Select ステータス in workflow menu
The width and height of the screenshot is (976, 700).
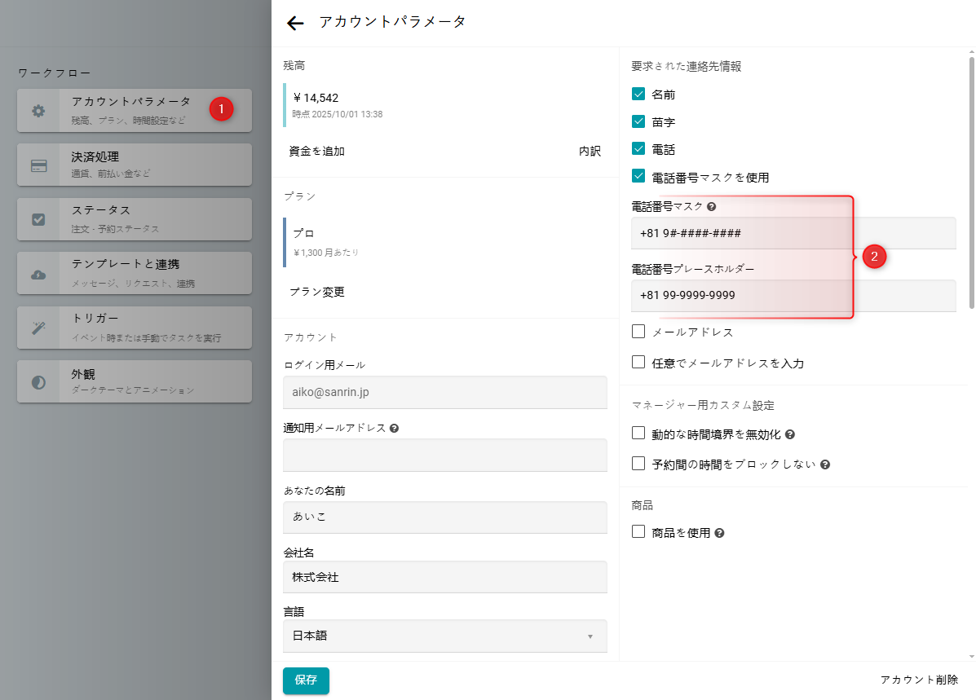(x=135, y=219)
